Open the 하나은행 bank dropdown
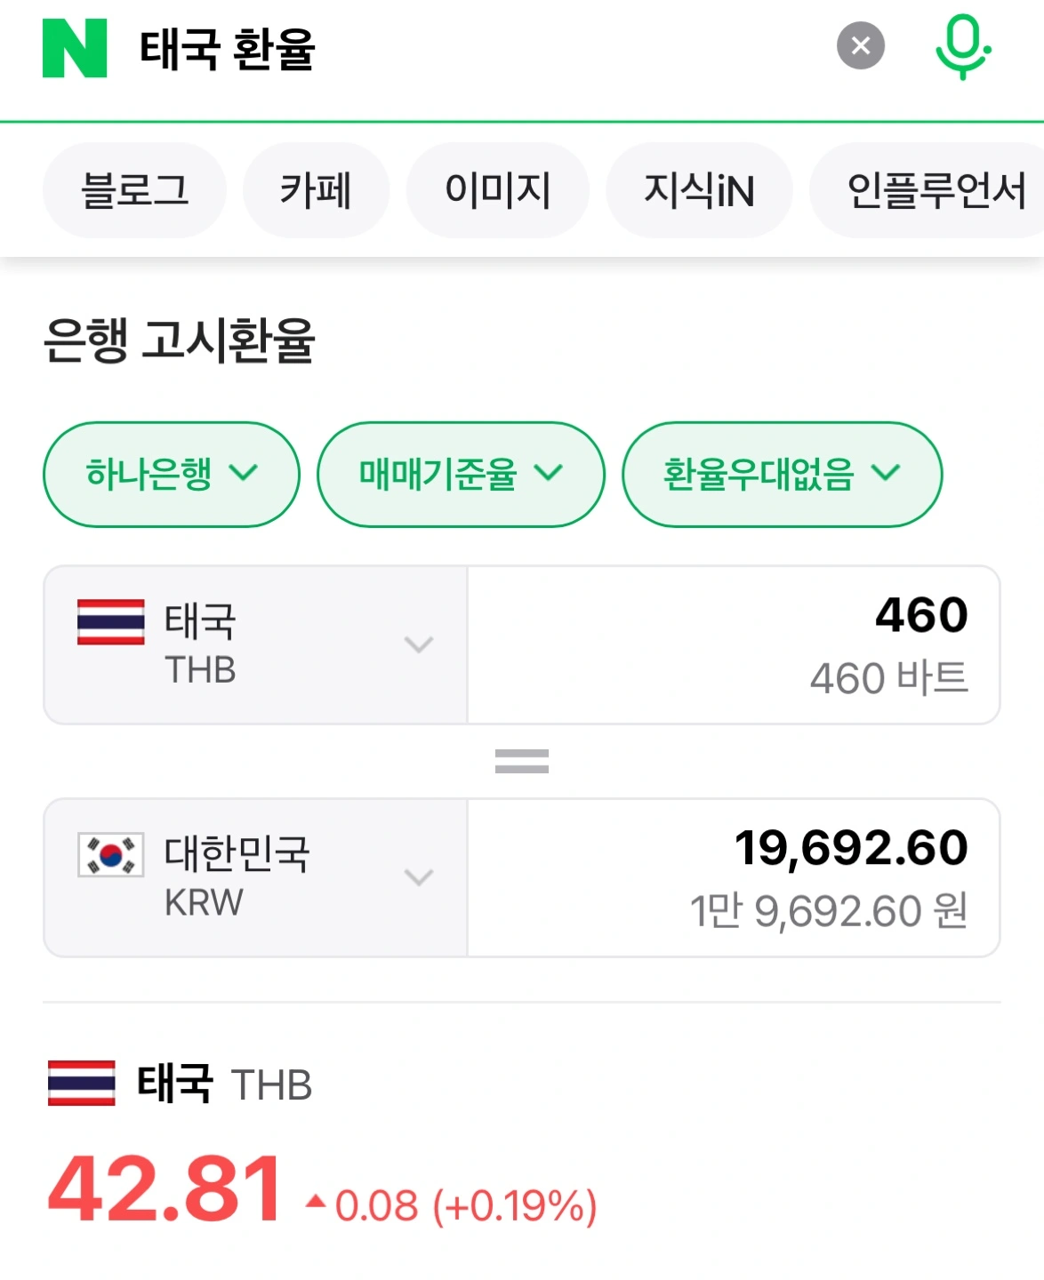Screen dimensions: 1044x1280 coord(172,474)
